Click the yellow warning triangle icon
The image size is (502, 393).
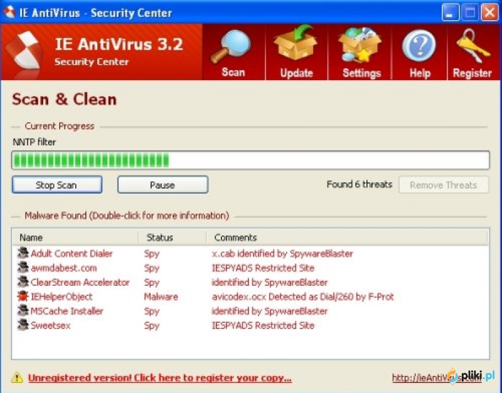[17, 378]
